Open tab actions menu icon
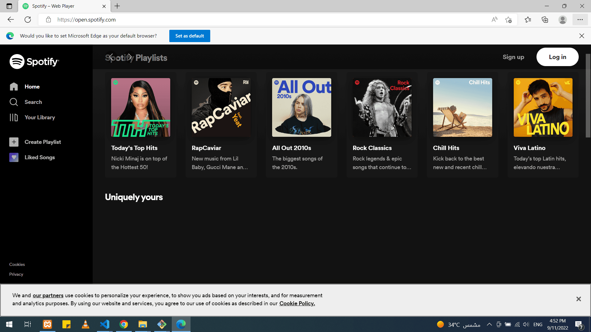The height and width of the screenshot is (332, 591). tap(9, 6)
